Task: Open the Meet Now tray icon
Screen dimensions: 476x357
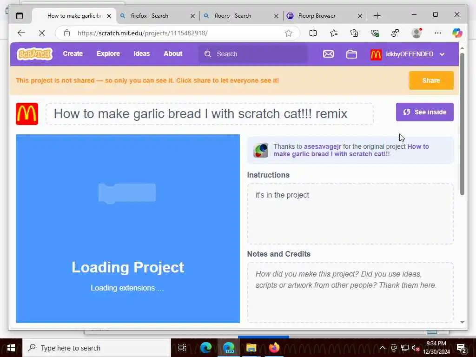Action: tap(394, 348)
